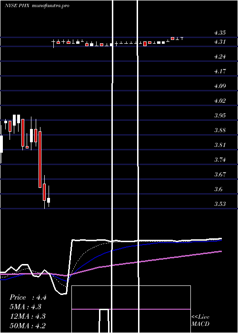The image size is (238, 333).
Task: Click the red candle near the 4.35 level
Action: pyautogui.click(x=172, y=39)
